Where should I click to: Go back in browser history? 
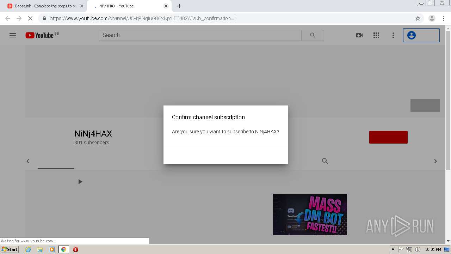point(8,18)
